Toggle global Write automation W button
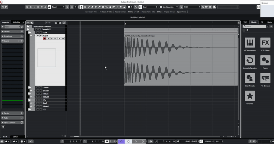 (42, 7)
